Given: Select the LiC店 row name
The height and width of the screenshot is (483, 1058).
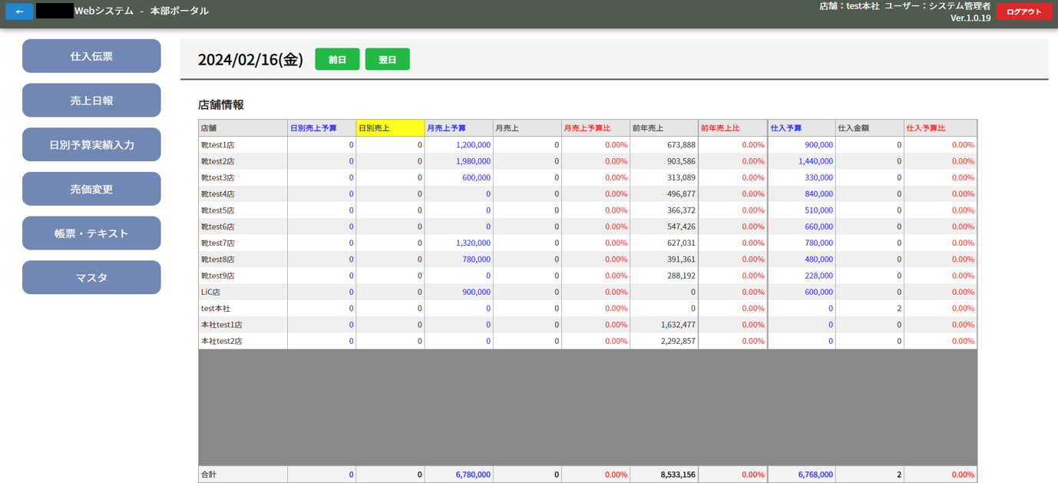Looking at the screenshot, I should pyautogui.click(x=211, y=292).
